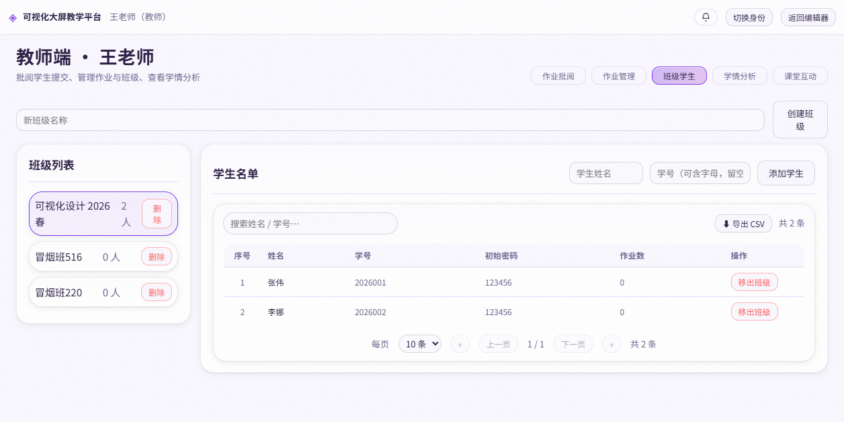Click the 作业数 column header

point(632,256)
